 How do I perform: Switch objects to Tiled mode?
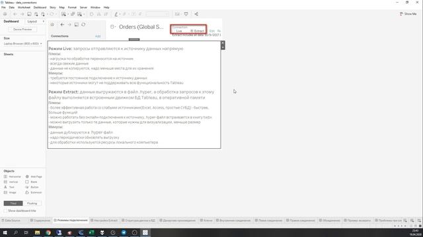coord(13,203)
